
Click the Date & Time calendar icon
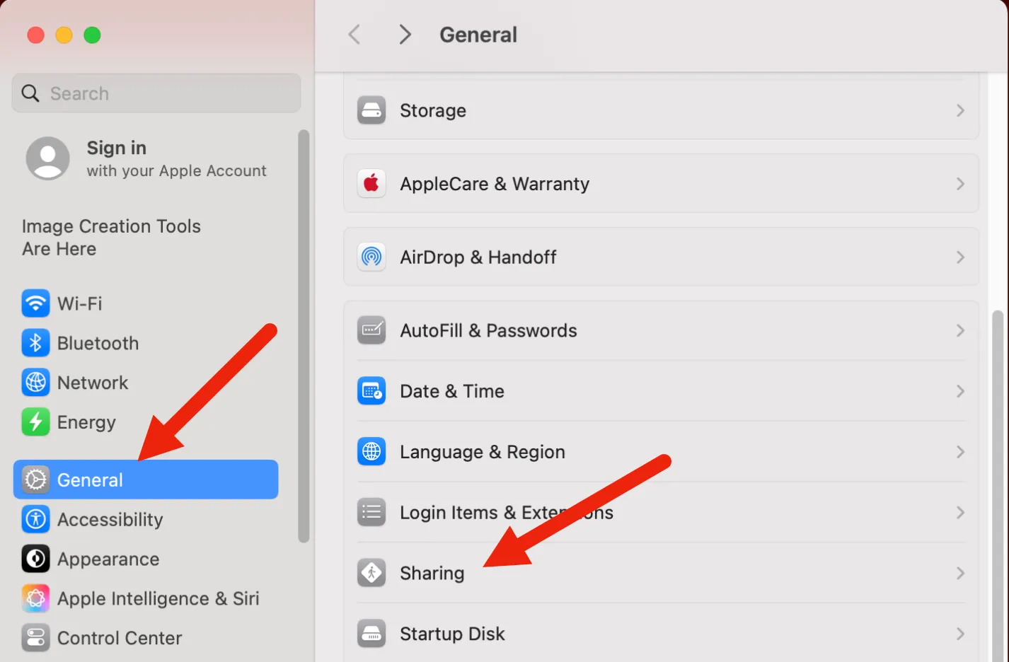[371, 391]
